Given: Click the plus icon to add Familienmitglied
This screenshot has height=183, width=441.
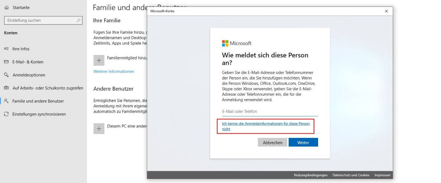Looking at the screenshot, I should pyautogui.click(x=99, y=60).
